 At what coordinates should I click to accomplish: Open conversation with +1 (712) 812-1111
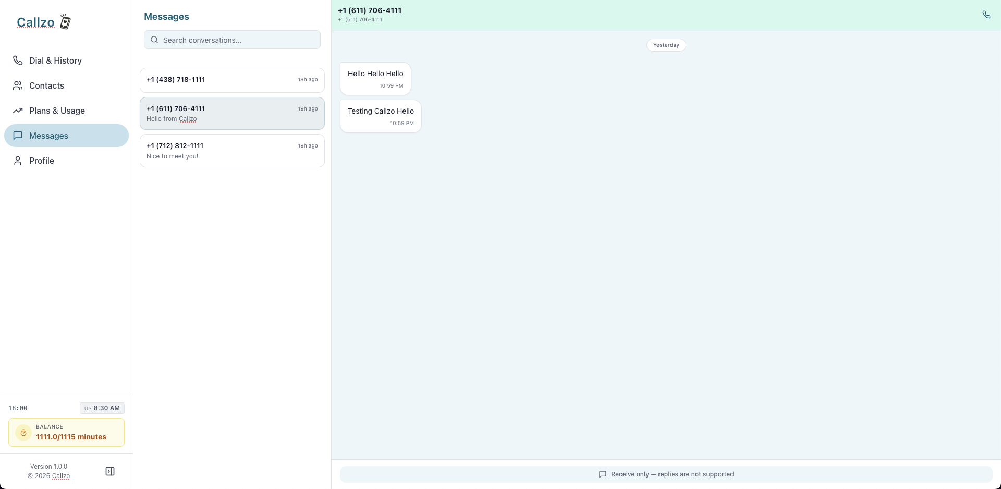click(x=232, y=151)
